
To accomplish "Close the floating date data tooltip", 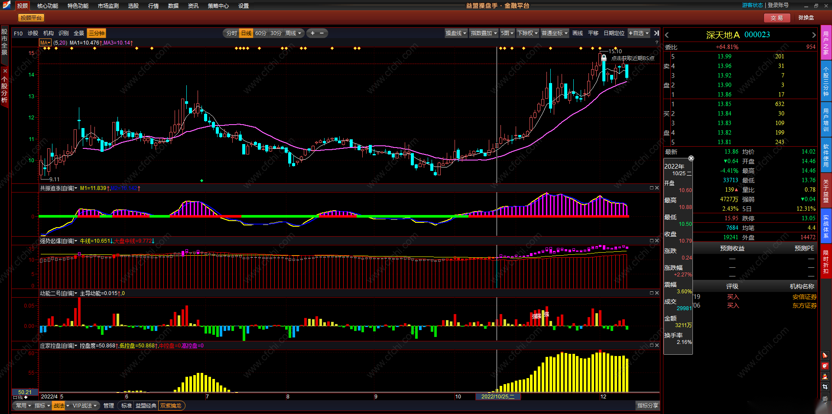I will (691, 158).
